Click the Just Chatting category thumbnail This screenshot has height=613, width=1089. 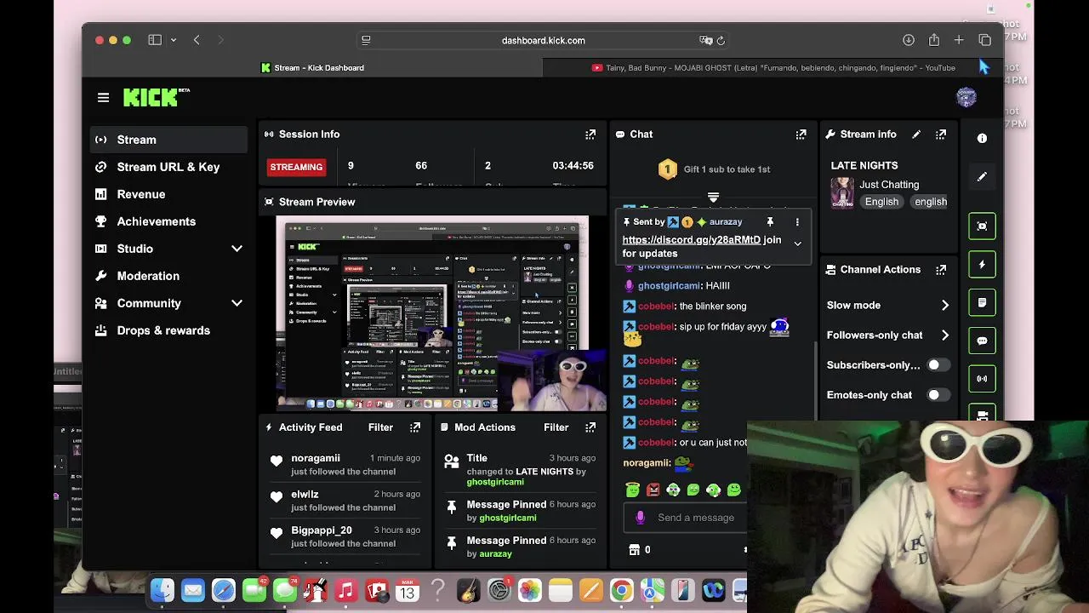(842, 193)
